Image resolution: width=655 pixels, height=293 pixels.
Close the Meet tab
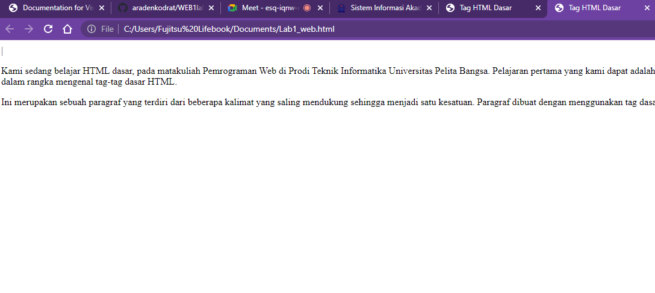click(320, 8)
